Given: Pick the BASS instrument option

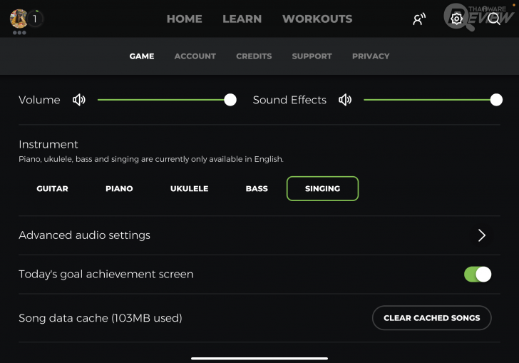Looking at the screenshot, I should pos(257,188).
